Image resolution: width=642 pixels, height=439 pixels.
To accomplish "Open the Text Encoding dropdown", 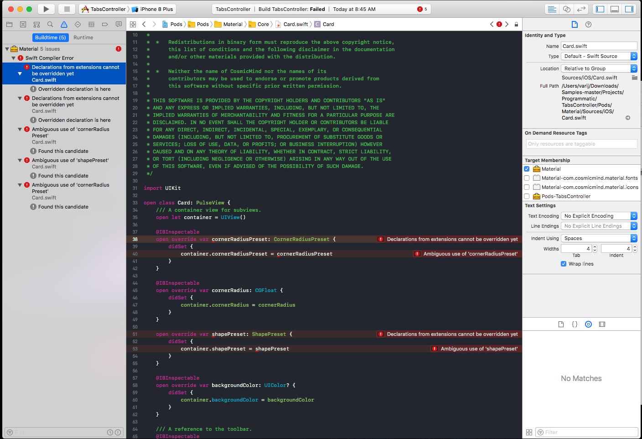I will [x=599, y=216].
